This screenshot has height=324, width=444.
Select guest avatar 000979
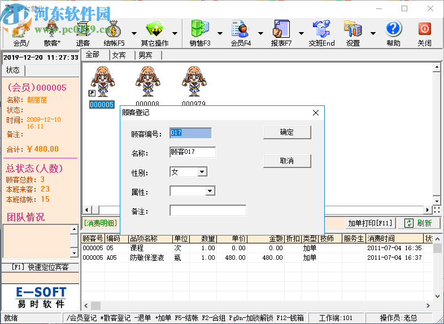[x=194, y=86]
